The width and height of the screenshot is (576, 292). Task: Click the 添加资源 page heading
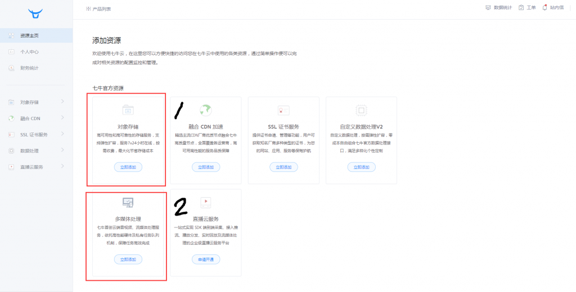(x=106, y=41)
